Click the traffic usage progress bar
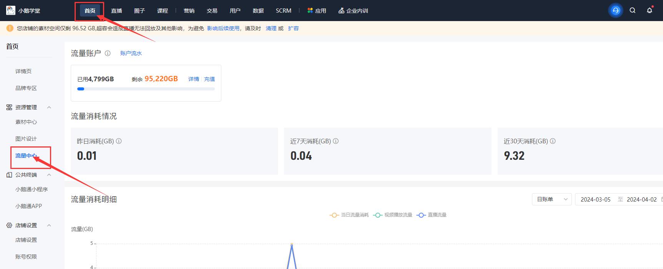The width and height of the screenshot is (663, 269). (x=146, y=89)
